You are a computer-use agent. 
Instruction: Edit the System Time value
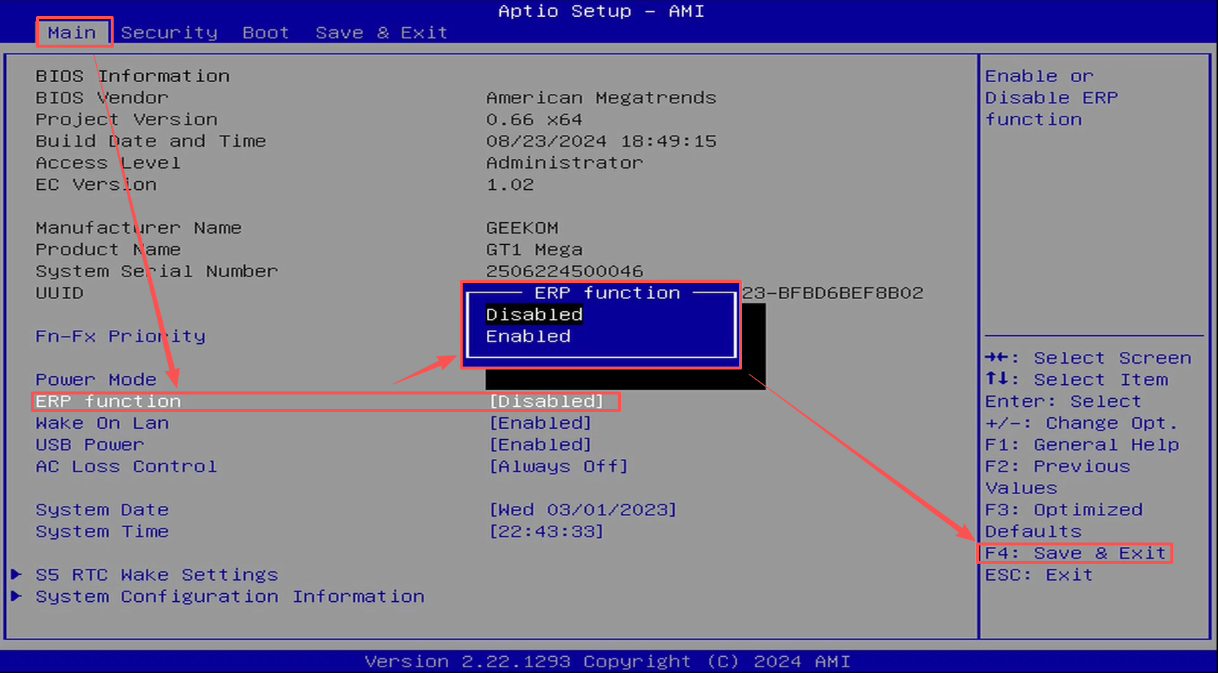(x=546, y=532)
